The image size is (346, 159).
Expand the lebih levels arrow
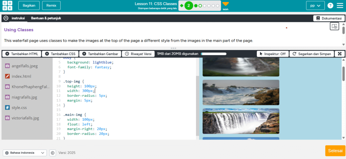[225, 4]
